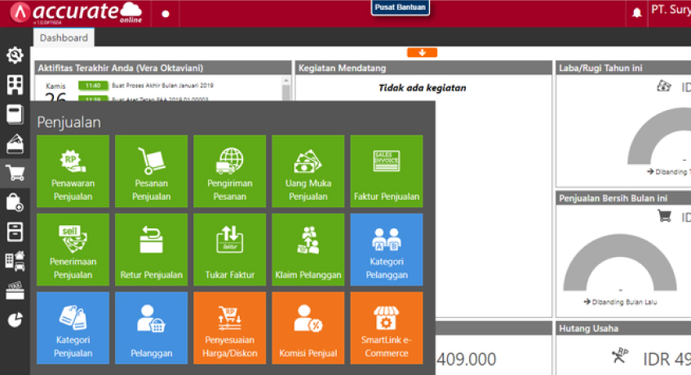Click the settings gear in the sidebar

pyautogui.click(x=15, y=55)
